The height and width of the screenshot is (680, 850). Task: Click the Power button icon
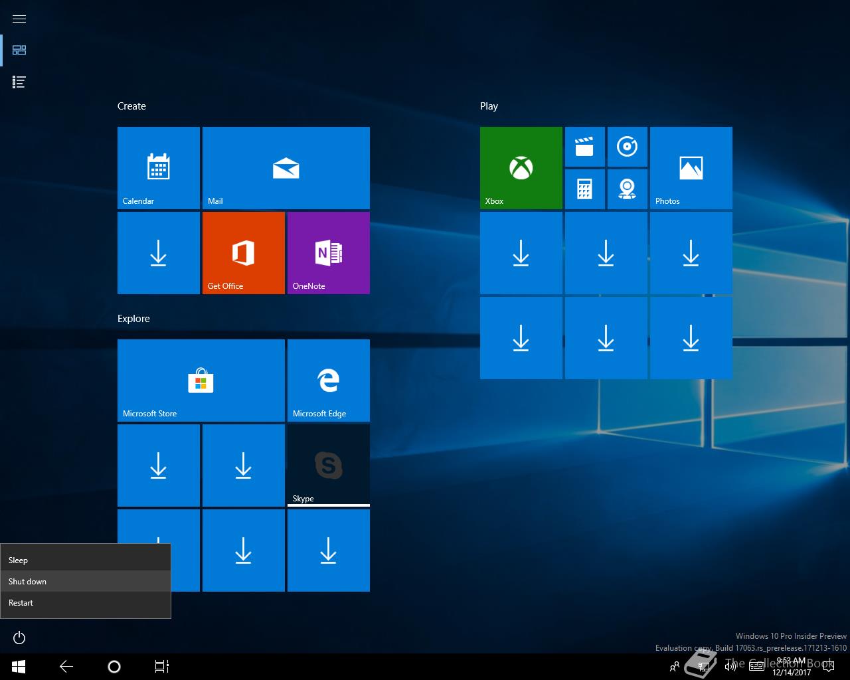19,638
